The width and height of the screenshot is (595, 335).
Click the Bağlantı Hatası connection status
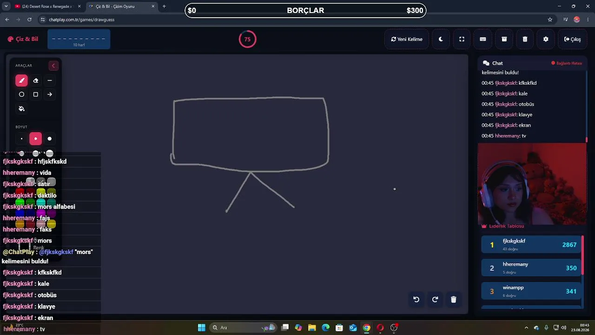coord(567,63)
